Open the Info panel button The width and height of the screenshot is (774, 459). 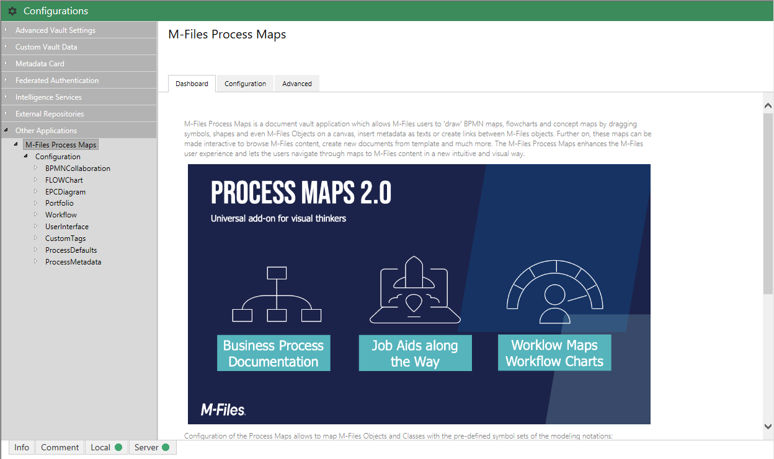pos(22,447)
